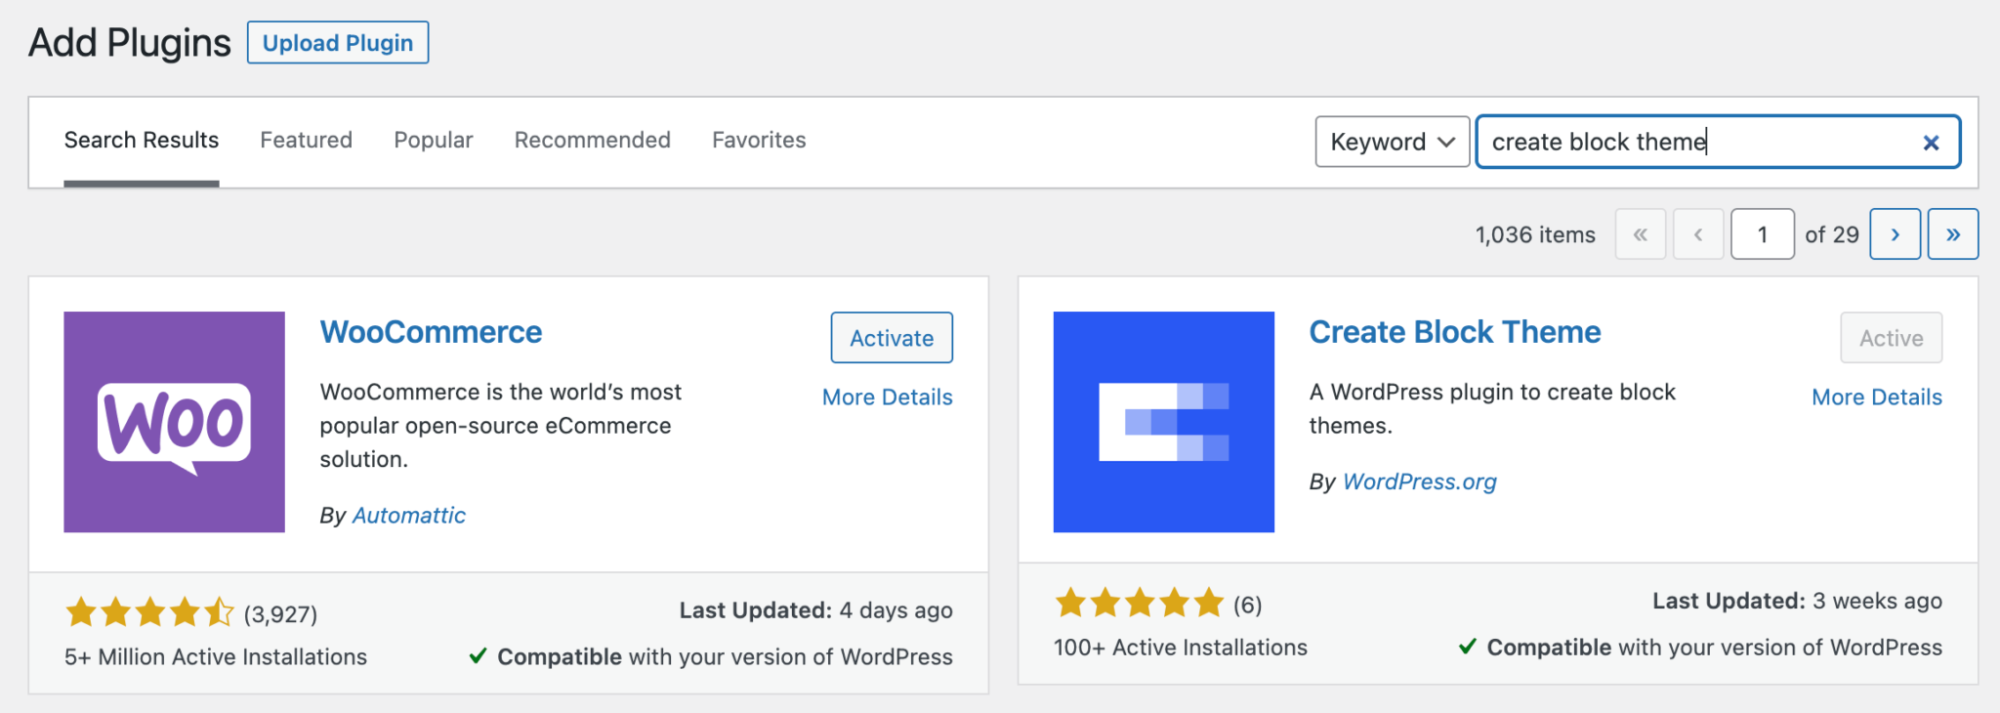Screen dimensions: 2000x713
Task: Open the WooCommerce plugin title link
Action: click(x=431, y=332)
